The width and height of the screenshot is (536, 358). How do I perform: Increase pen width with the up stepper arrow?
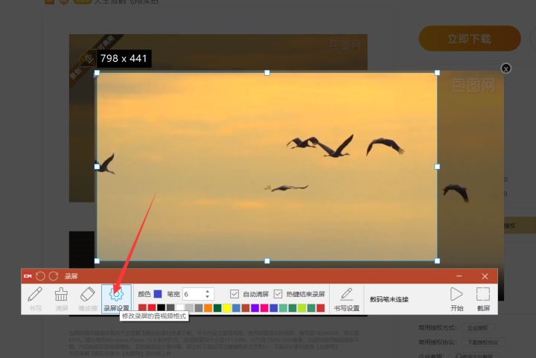pyautogui.click(x=208, y=292)
